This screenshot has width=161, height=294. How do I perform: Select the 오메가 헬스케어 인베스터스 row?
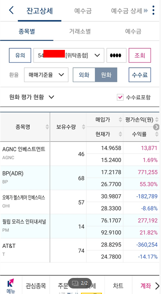pyautogui.click(x=80, y=202)
